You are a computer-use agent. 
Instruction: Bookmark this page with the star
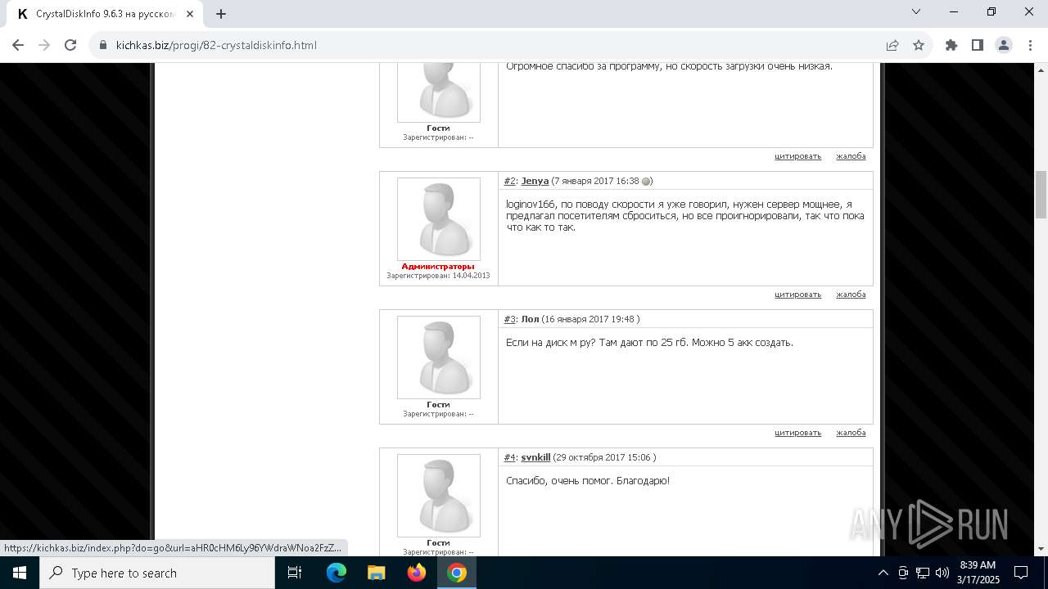point(919,45)
